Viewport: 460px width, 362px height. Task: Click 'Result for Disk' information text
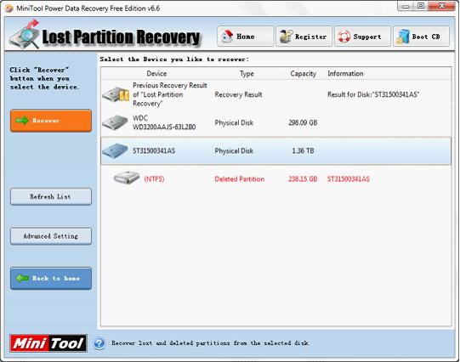pyautogui.click(x=373, y=94)
